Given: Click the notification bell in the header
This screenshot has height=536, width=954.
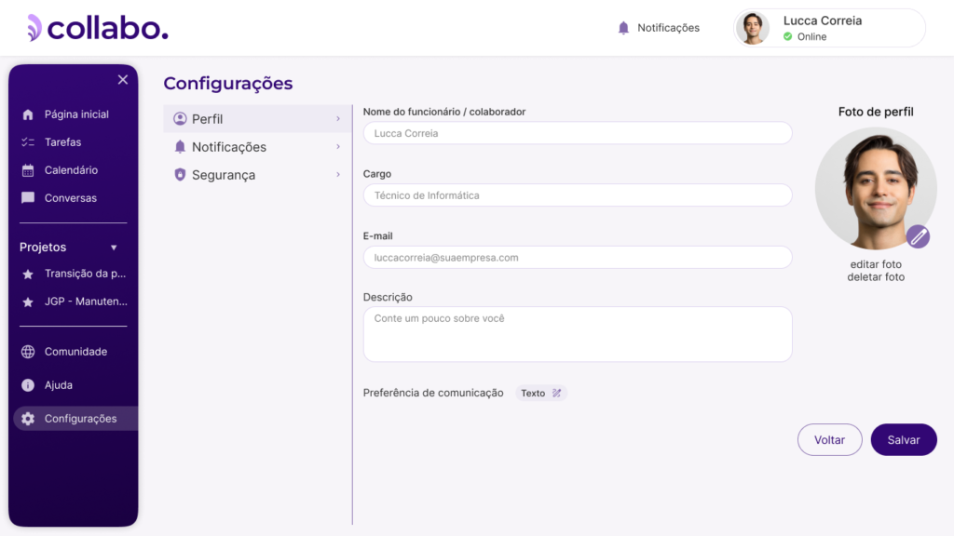Looking at the screenshot, I should 624,28.
